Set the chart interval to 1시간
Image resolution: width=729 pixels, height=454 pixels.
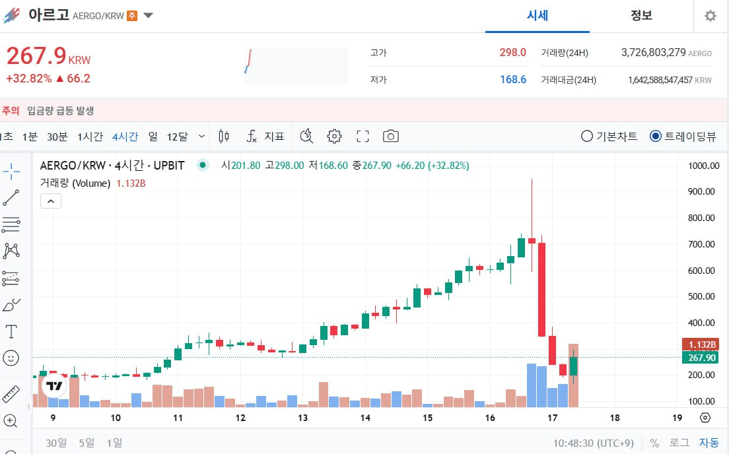click(90, 137)
